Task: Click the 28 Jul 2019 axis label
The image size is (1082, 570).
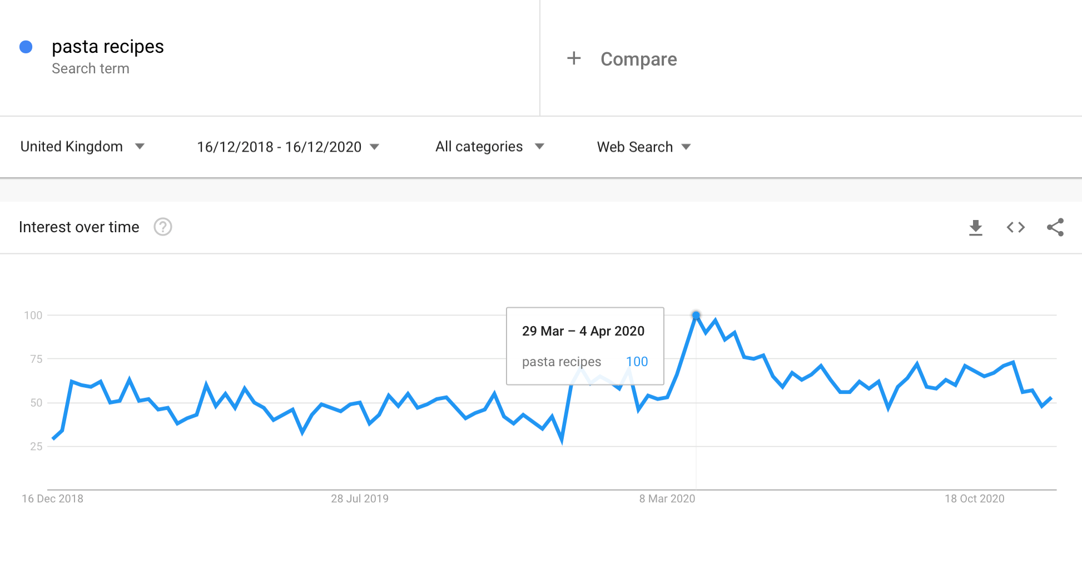Action: pos(359,499)
